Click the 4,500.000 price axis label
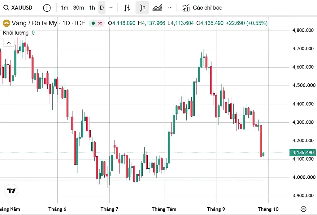The height and width of the screenshot is (215, 317). pyautogui.click(x=304, y=85)
